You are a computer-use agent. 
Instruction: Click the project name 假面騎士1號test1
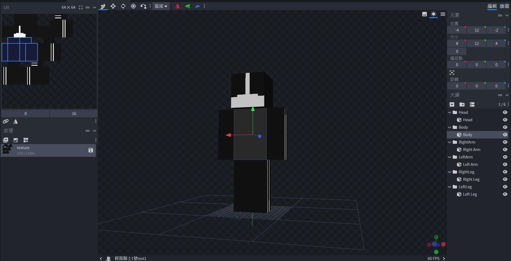coord(131,258)
